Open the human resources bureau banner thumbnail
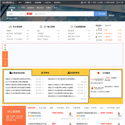This screenshot has height=125, width=125. pyautogui.click(x=97, y=88)
